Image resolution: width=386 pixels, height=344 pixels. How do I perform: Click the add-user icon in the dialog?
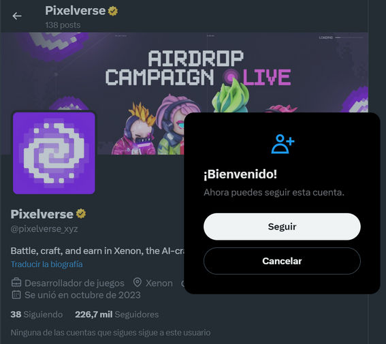(283, 144)
